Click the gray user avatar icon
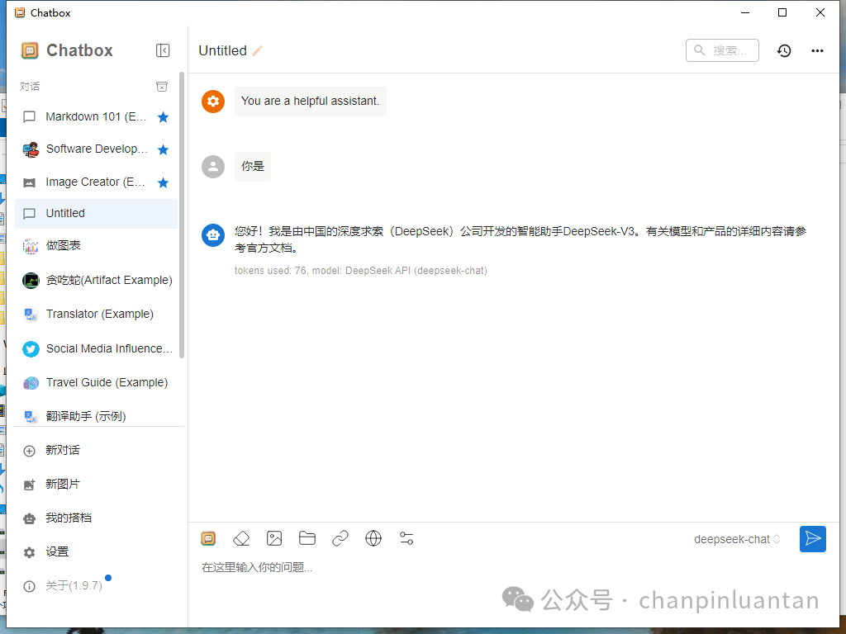 (x=213, y=167)
